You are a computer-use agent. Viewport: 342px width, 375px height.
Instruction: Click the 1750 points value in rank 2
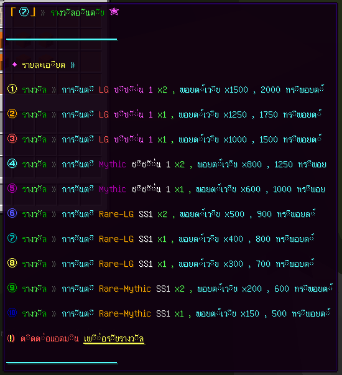point(269,115)
